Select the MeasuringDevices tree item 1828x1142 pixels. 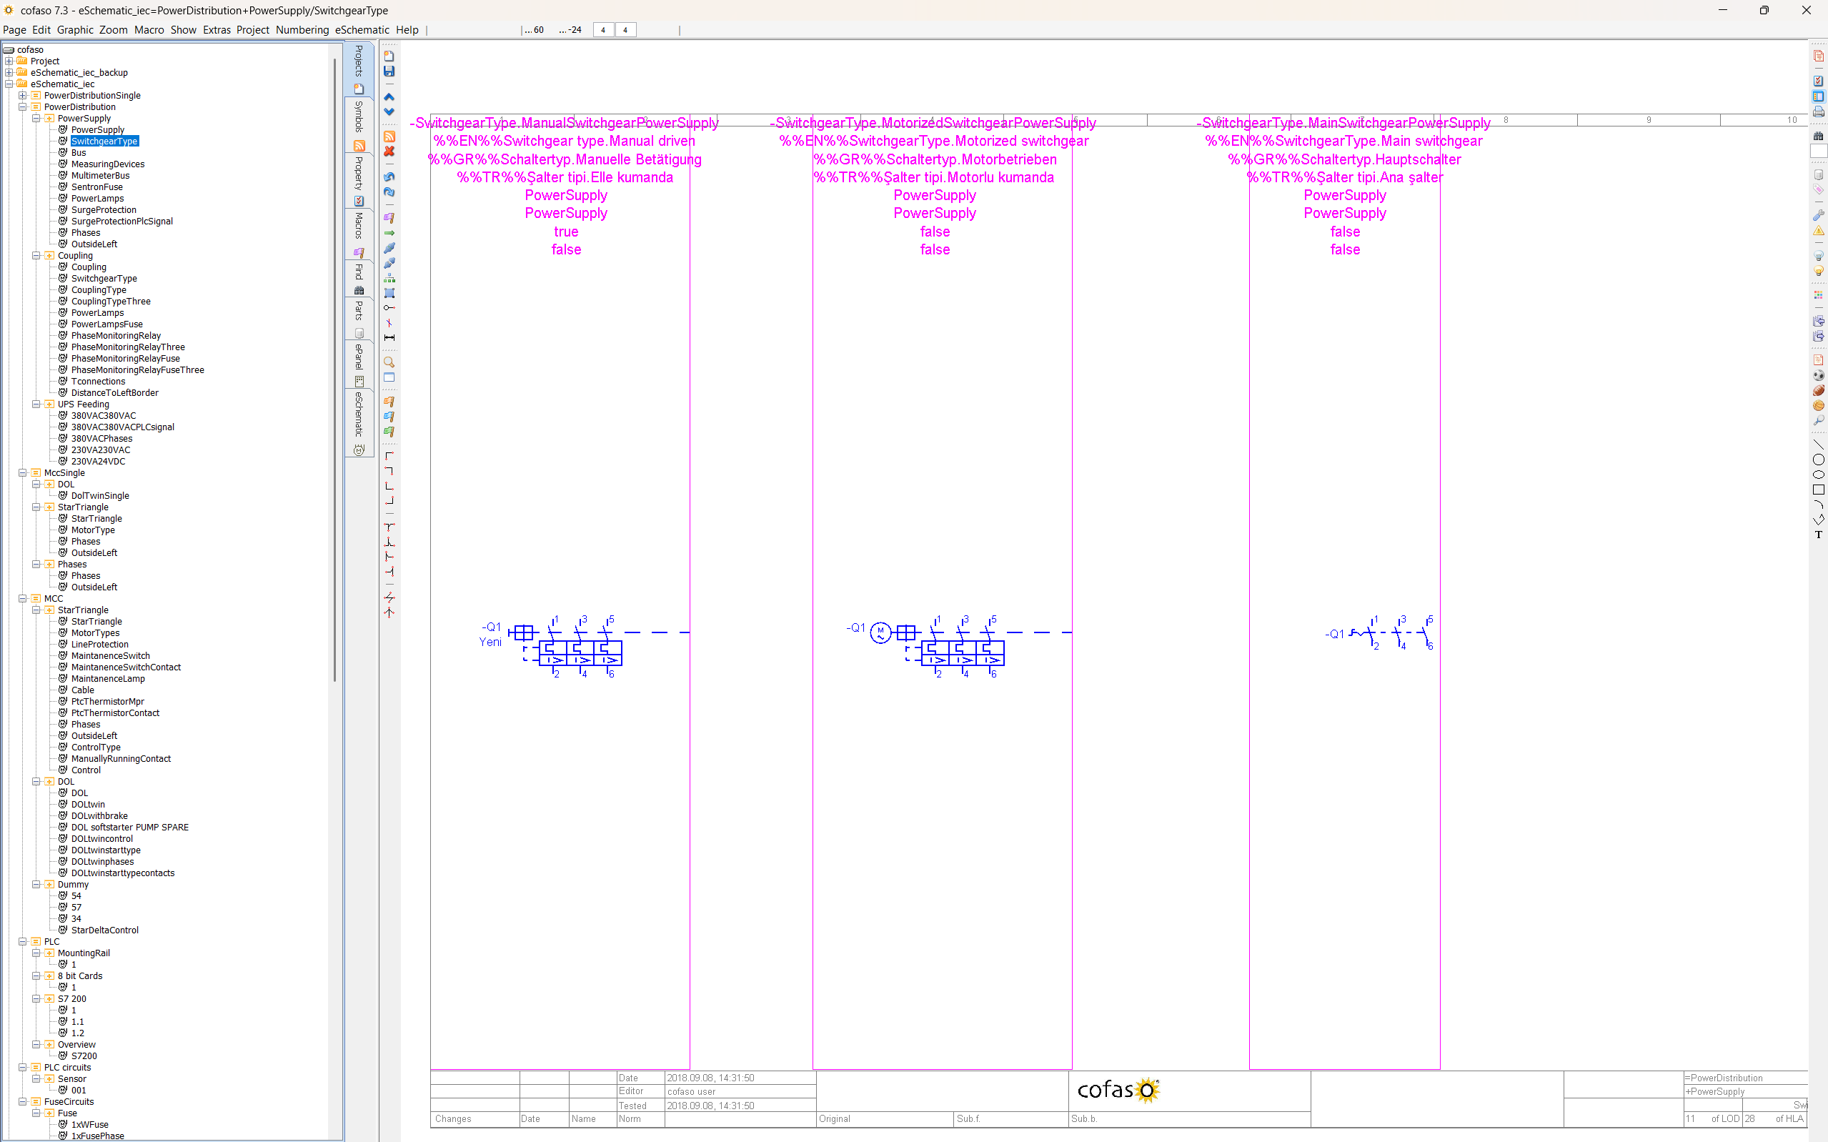pos(107,164)
